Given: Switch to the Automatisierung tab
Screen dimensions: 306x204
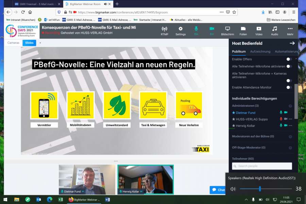Looking at the screenshot, I should [x=286, y=52].
